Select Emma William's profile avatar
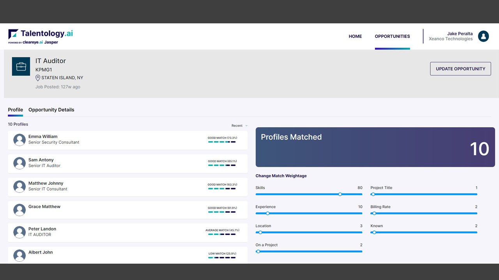Viewport: 499px width, 280px height. coord(19,140)
